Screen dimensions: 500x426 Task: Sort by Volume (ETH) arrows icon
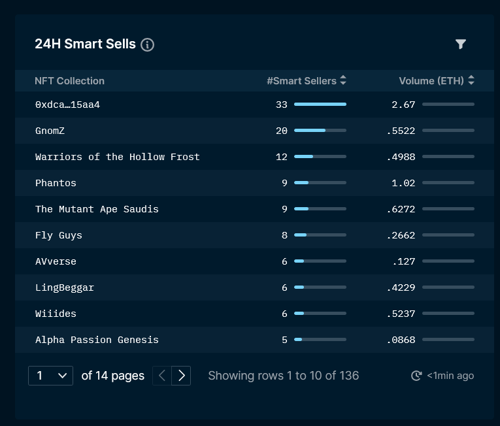pos(471,80)
